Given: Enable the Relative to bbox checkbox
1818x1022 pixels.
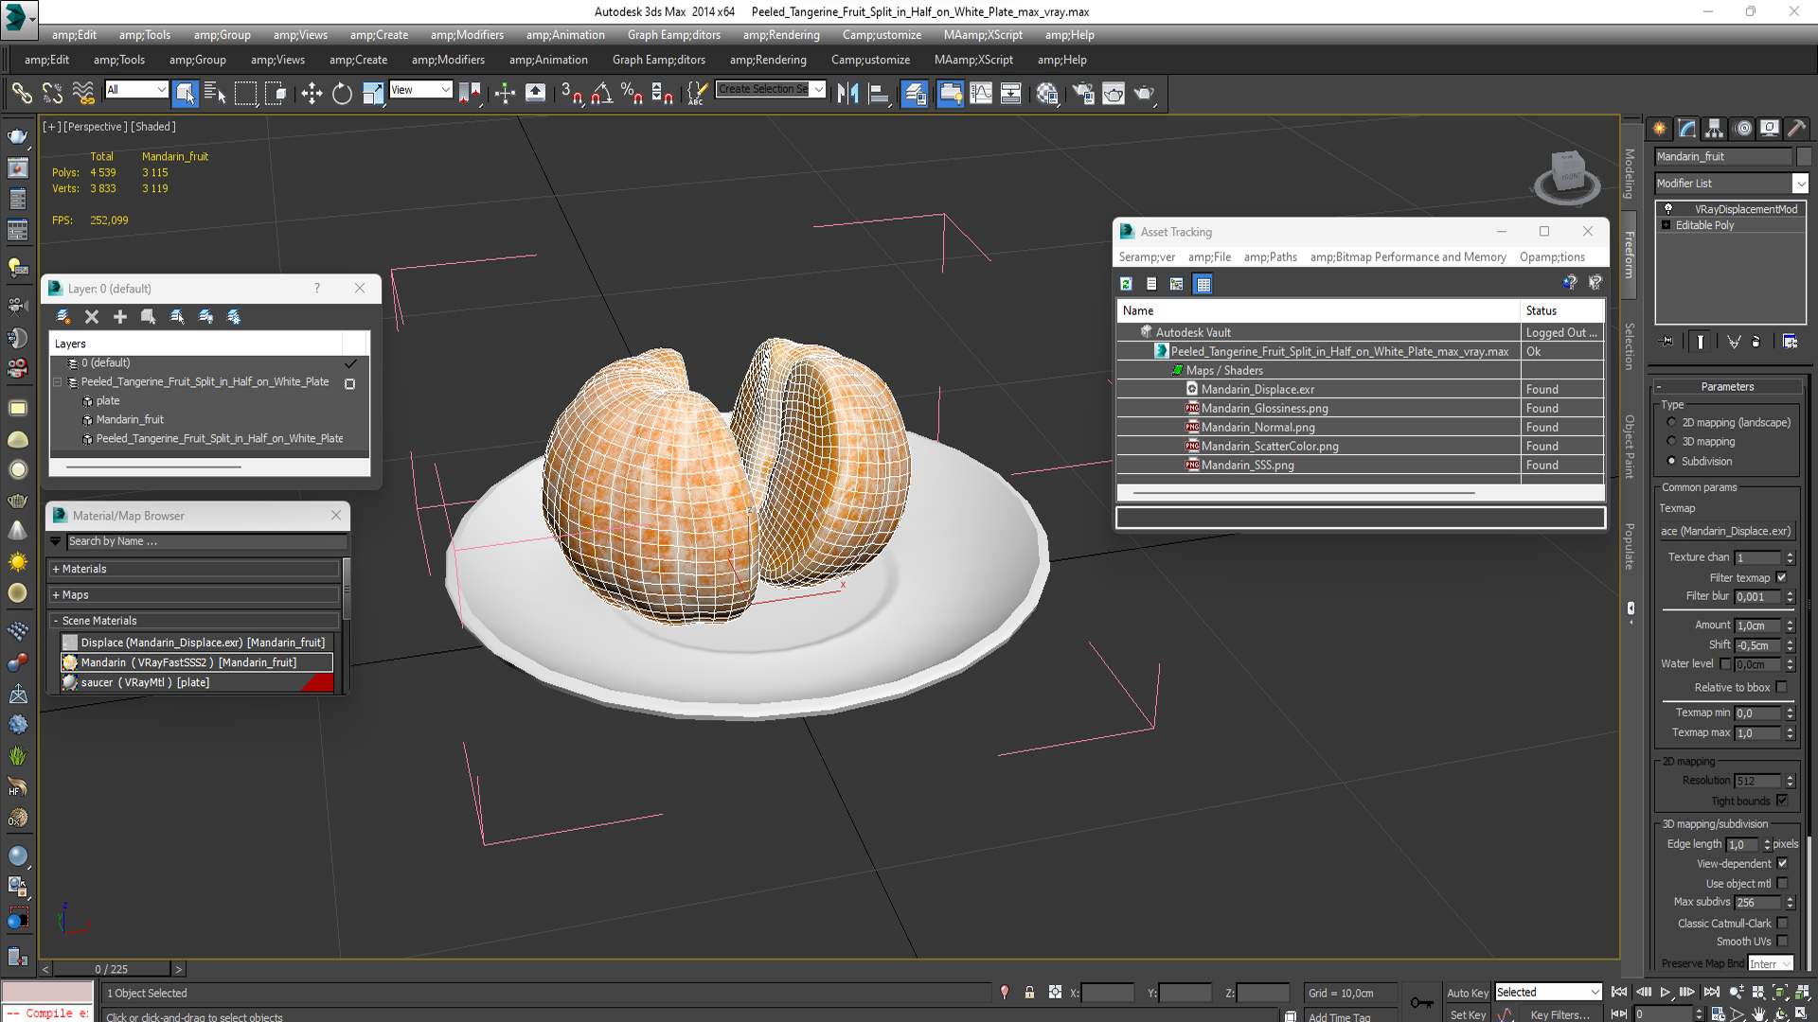Looking at the screenshot, I should point(1781,687).
